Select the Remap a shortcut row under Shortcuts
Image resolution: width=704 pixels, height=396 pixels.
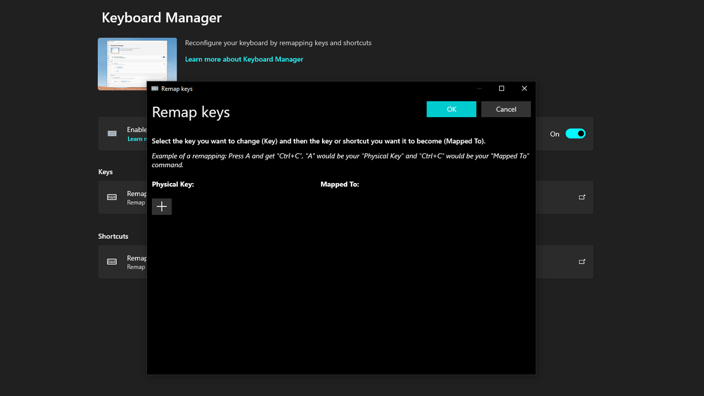(x=346, y=262)
